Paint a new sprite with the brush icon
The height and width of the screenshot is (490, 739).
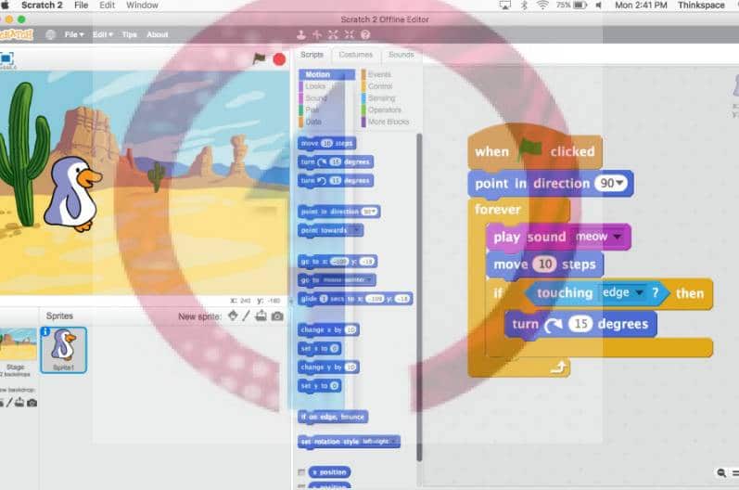click(248, 316)
